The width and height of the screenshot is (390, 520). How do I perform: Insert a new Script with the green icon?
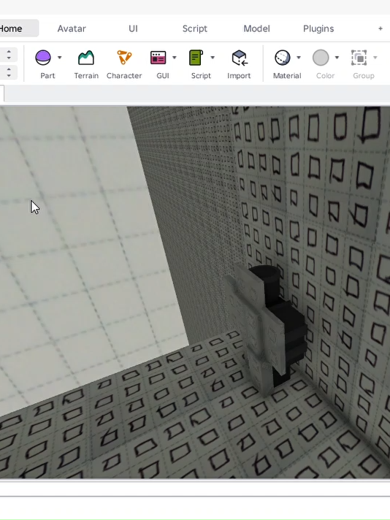click(196, 58)
